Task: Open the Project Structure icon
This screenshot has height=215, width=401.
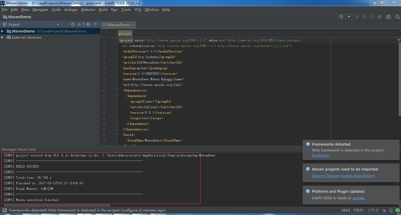Action: pos(389,17)
